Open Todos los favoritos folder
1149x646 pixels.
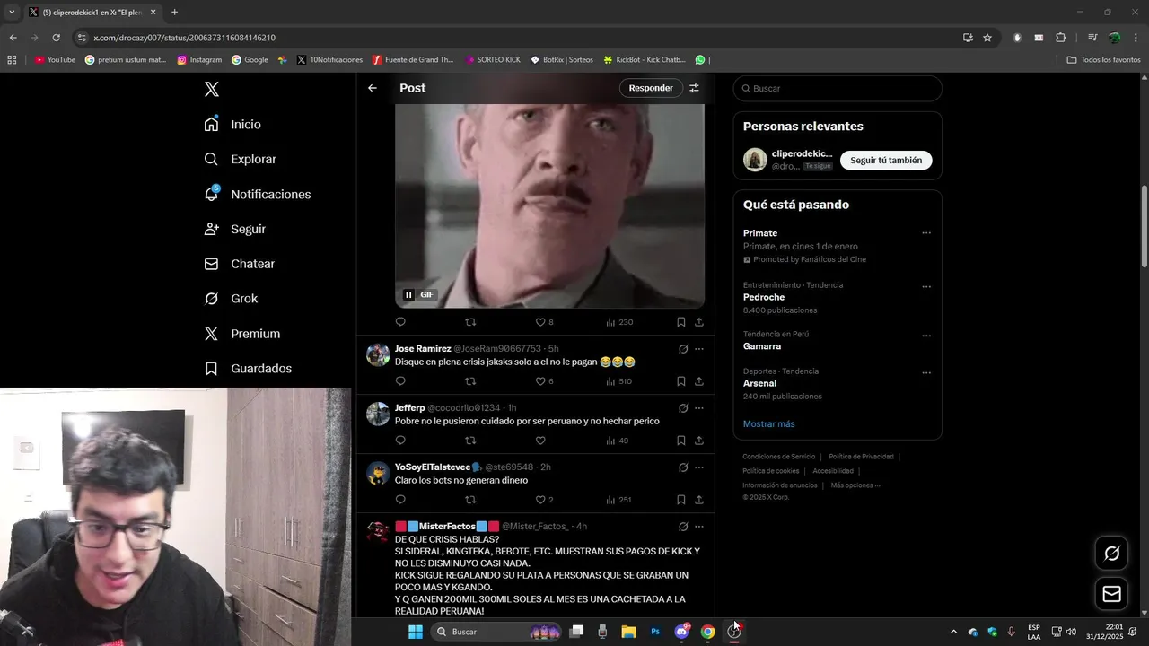[x=1103, y=60]
